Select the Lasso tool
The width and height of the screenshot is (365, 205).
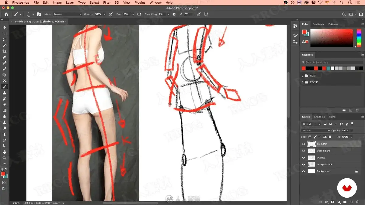tap(5, 39)
